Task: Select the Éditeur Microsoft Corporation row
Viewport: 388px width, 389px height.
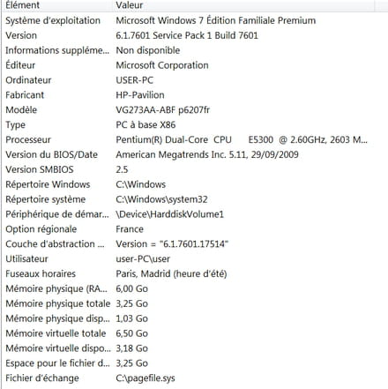Action: (195, 65)
